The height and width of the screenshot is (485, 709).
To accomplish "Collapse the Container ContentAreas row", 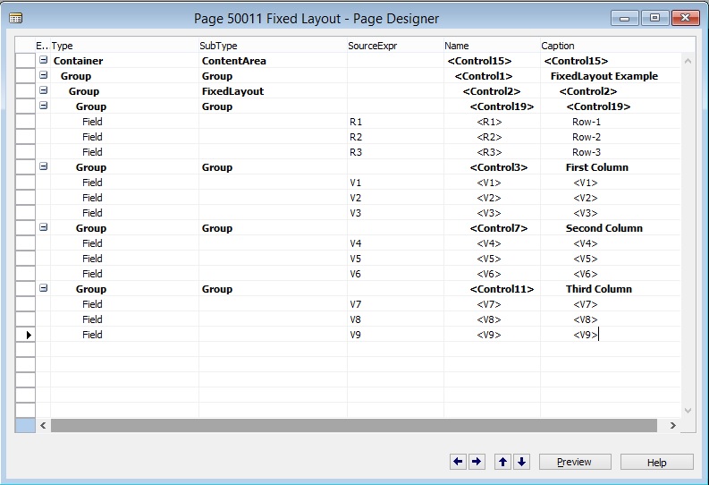I will coord(44,60).
